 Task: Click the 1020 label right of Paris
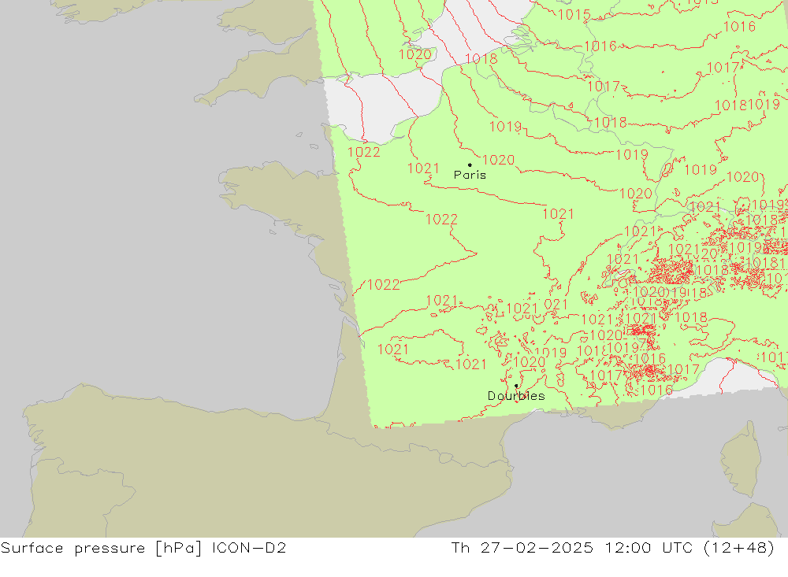point(499,161)
